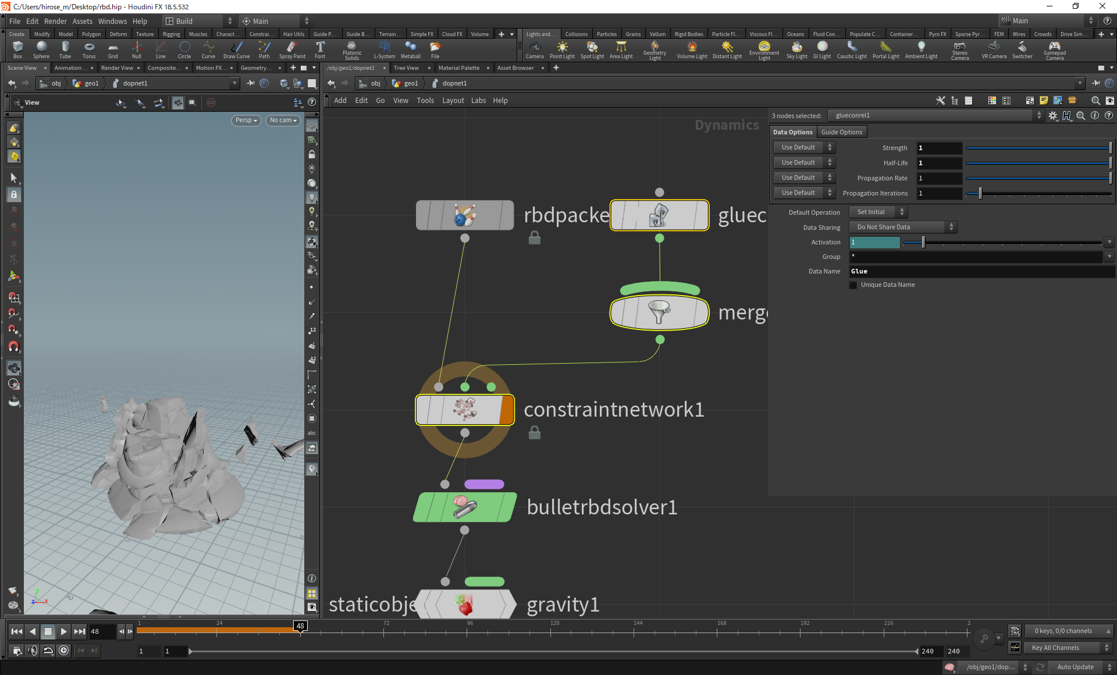Viewport: 1117px width, 675px height.
Task: Open the Render menu
Action: click(x=55, y=21)
